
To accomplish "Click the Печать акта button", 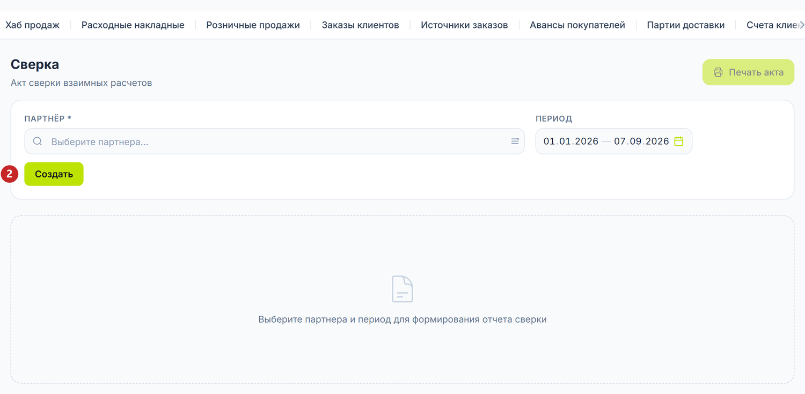I will point(748,72).
